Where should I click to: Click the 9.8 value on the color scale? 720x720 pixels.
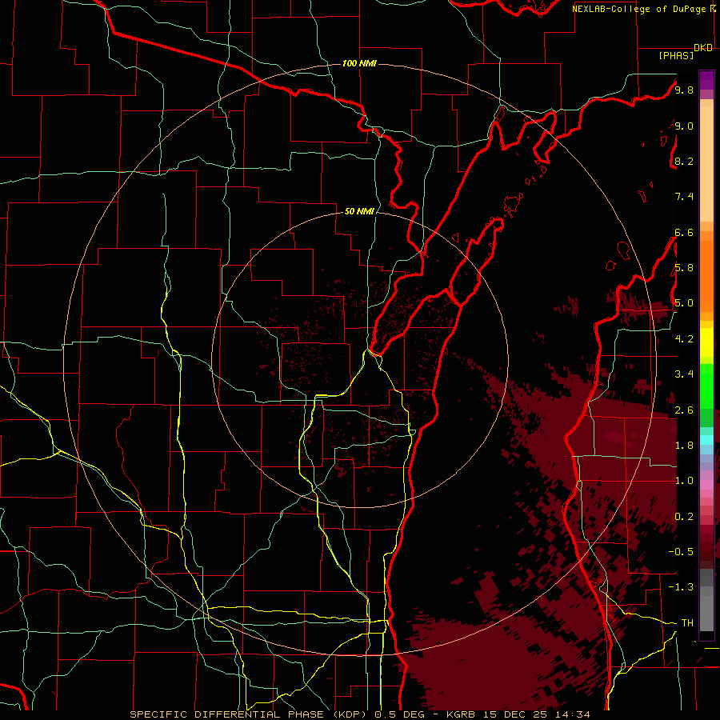[684, 90]
